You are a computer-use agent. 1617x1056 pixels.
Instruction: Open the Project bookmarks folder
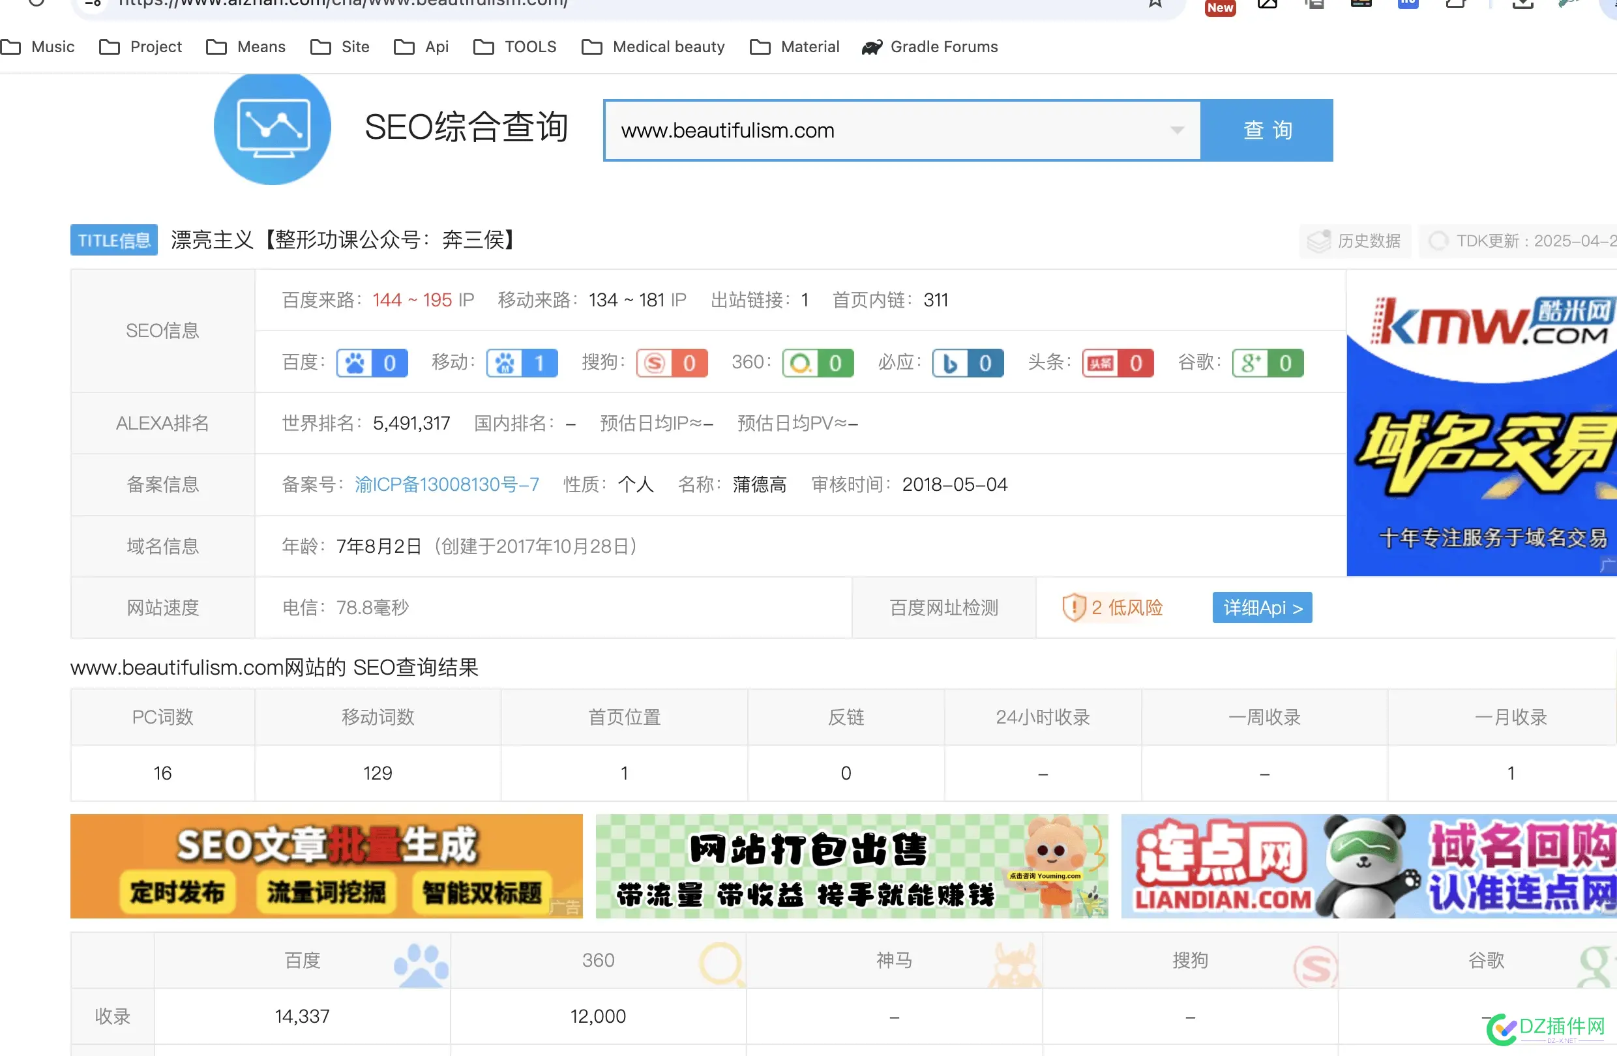click(x=141, y=47)
